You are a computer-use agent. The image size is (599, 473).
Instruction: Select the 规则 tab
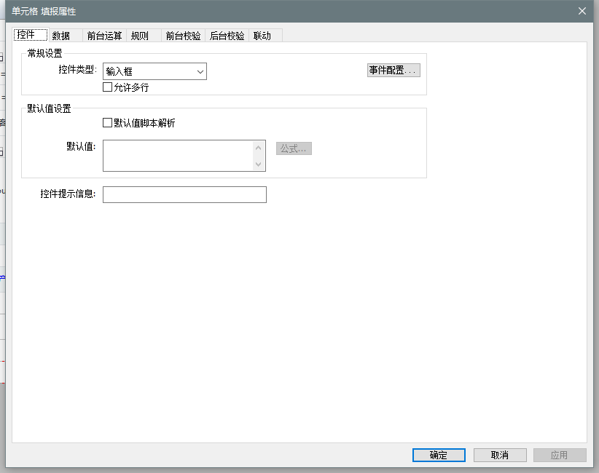[139, 36]
